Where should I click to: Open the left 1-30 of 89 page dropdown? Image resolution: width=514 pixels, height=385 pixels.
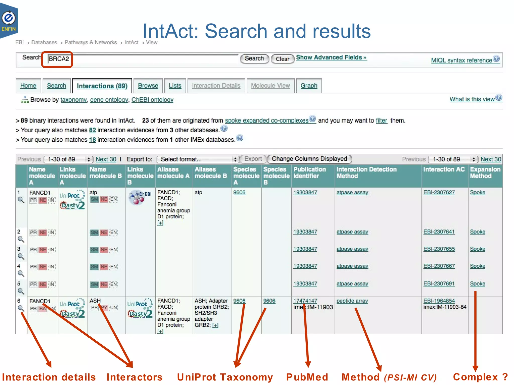click(x=68, y=159)
